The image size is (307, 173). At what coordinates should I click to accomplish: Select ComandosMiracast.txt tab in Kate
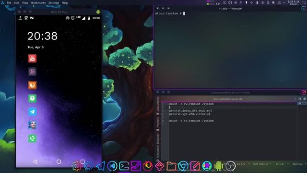[227, 99]
